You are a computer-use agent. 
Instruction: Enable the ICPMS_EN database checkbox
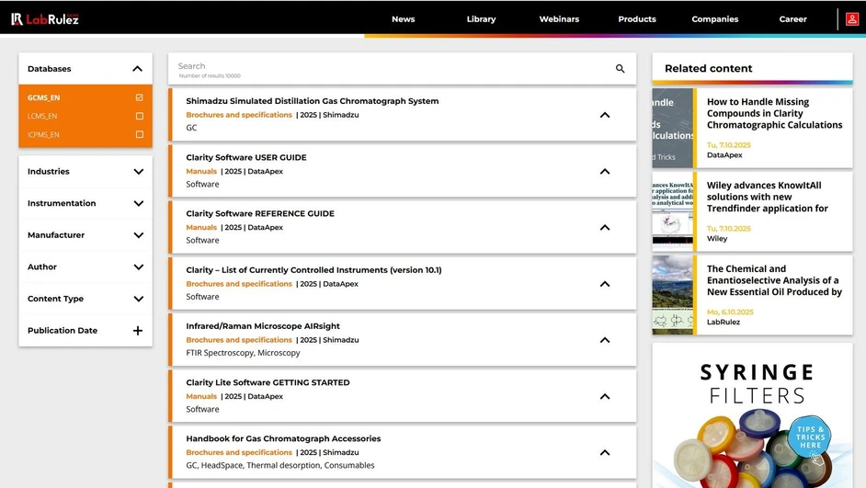139,134
